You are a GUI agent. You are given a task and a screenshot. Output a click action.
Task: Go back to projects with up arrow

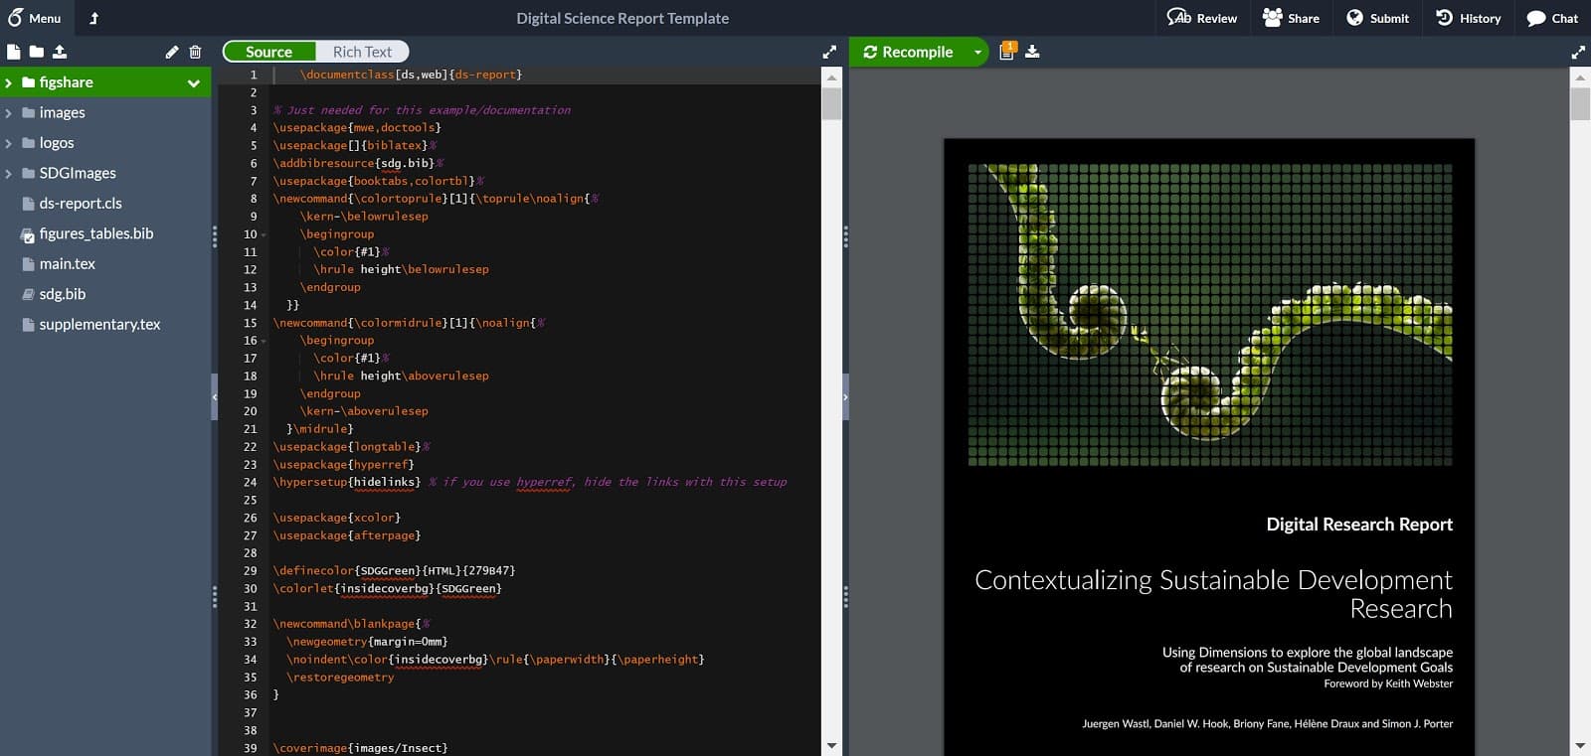[94, 18]
